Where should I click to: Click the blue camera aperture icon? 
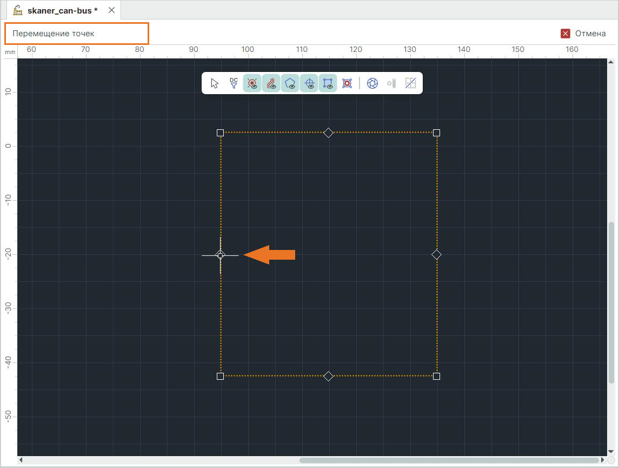pyautogui.click(x=372, y=83)
